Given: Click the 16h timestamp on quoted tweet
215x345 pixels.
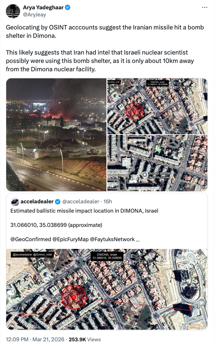Looking at the screenshot, I should 108,202.
